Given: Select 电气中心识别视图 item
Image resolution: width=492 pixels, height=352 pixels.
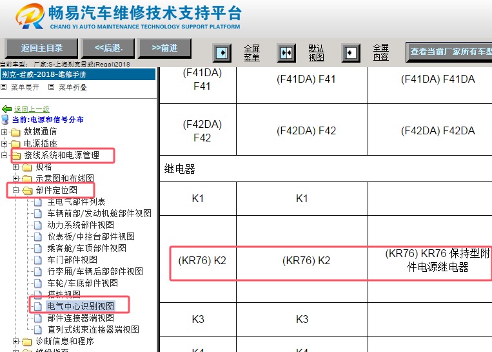Looking at the screenshot, I should click(x=81, y=306).
